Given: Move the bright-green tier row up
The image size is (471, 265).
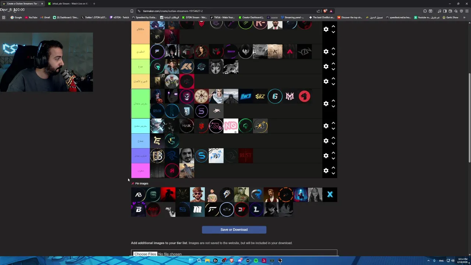Looking at the screenshot, I should tap(333, 101).
